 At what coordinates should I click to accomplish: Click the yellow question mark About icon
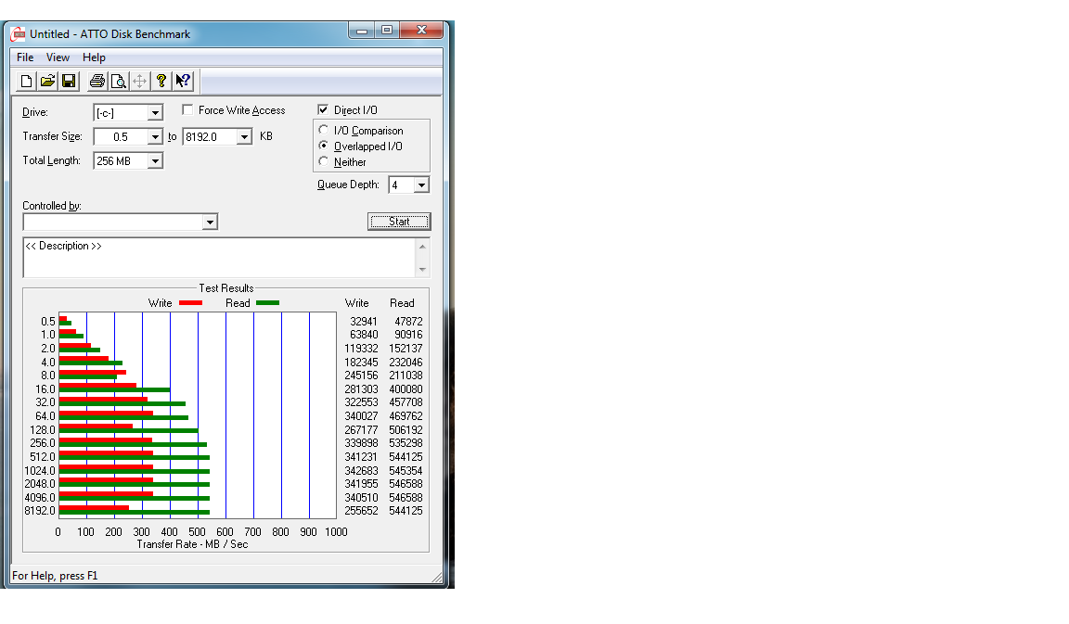[x=161, y=82]
